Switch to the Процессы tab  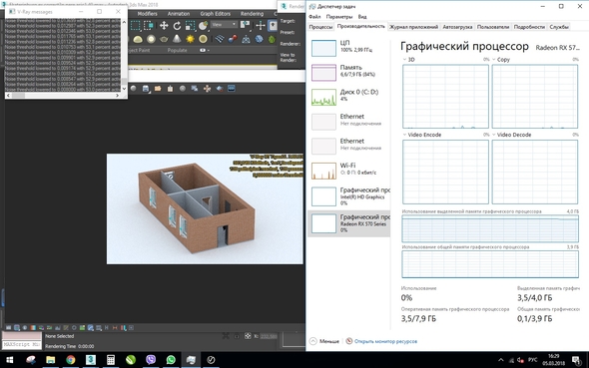[320, 27]
